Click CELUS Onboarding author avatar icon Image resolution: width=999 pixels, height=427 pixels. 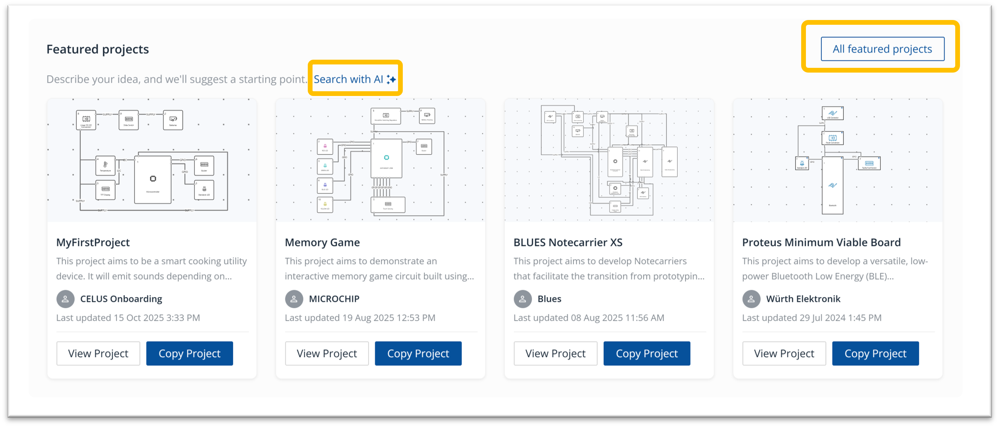65,299
